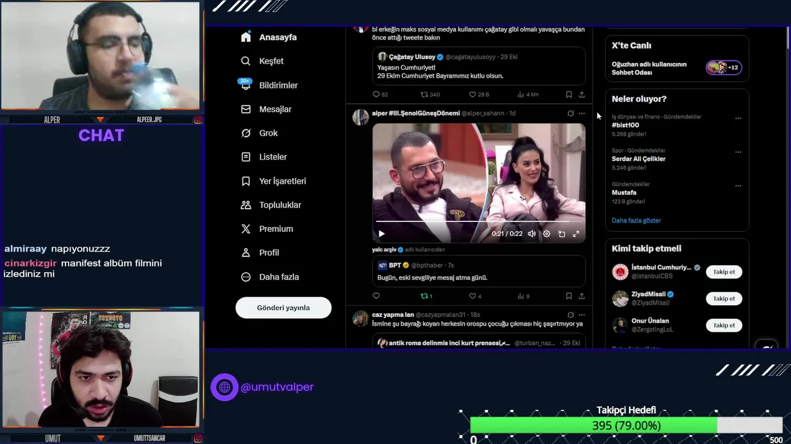
Task: Undo repost on alper_sahann tweet
Action: [x=426, y=296]
